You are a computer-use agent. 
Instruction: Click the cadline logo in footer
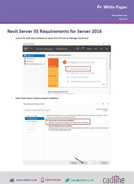114,179
